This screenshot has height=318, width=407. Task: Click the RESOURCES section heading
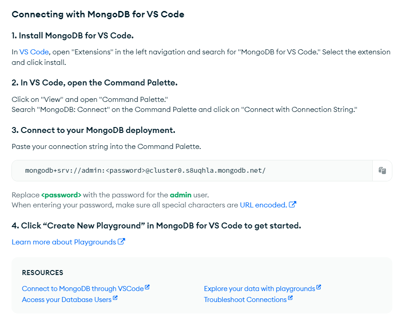(43, 273)
